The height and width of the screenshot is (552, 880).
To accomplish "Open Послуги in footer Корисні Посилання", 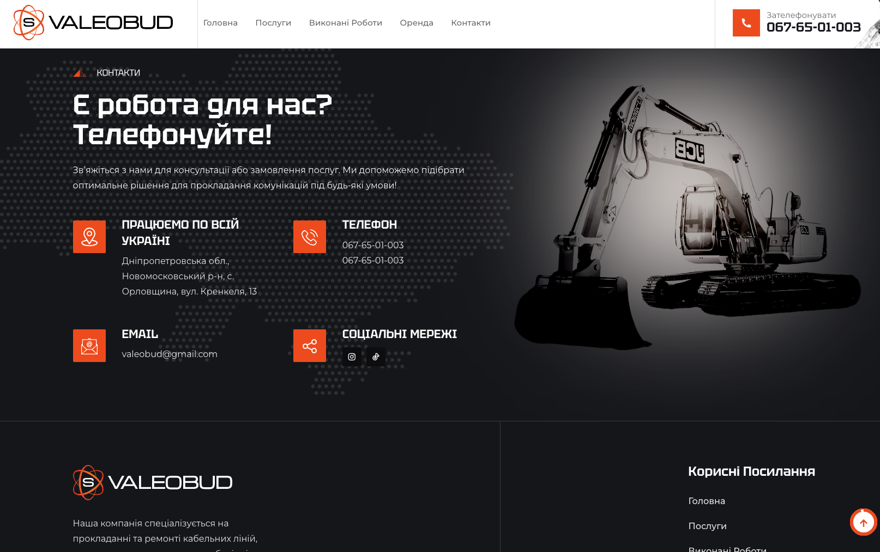I will coord(707,526).
